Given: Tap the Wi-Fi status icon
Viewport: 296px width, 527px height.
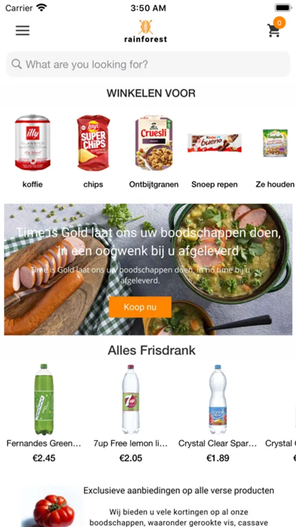Looking at the screenshot, I should [x=41, y=8].
